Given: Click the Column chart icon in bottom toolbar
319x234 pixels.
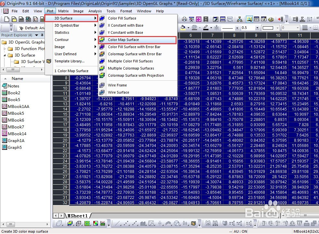Looking at the screenshot, I should (143, 223).
